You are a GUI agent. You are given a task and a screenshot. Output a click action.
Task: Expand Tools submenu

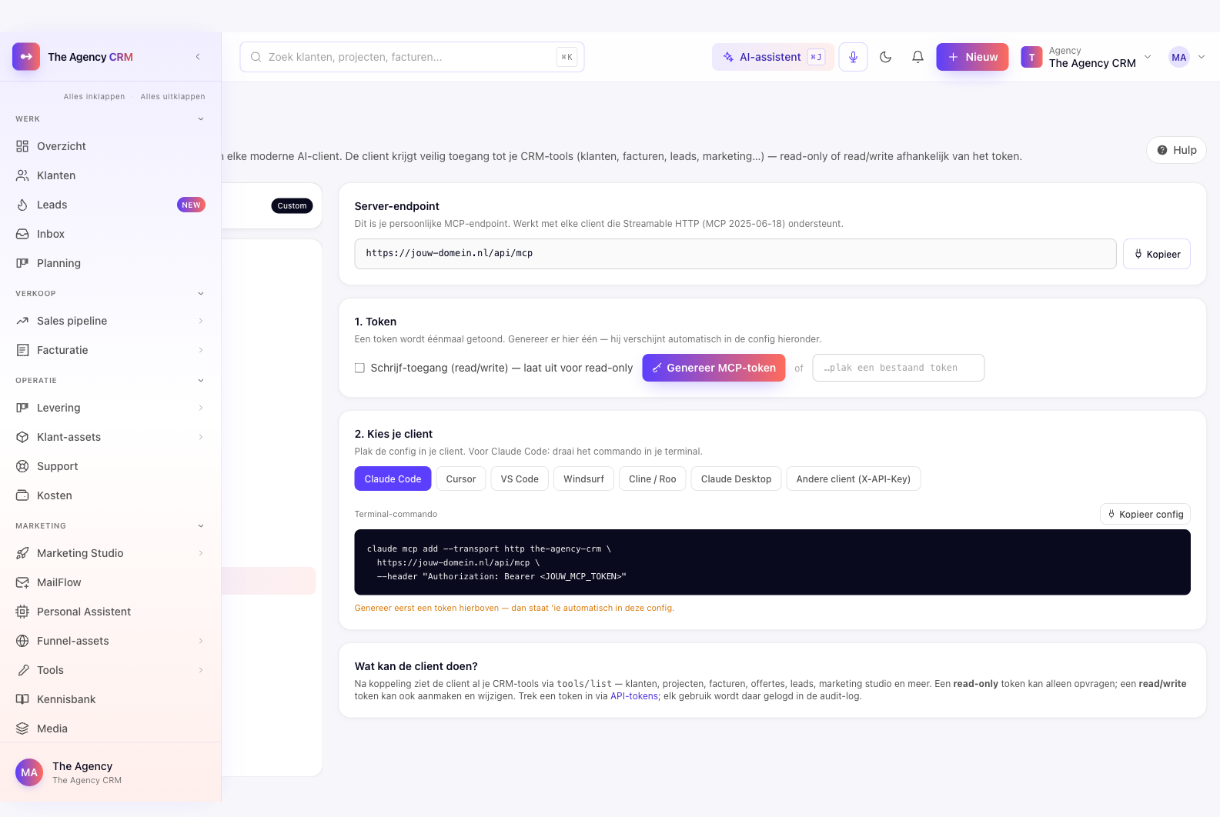click(x=201, y=670)
